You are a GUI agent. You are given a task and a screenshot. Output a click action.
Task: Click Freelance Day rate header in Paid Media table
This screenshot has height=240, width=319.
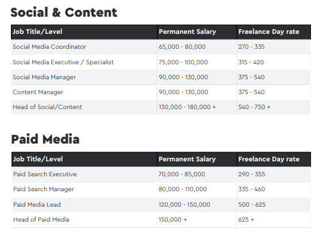click(x=269, y=159)
